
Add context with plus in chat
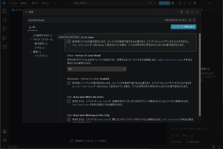(173, 136)
